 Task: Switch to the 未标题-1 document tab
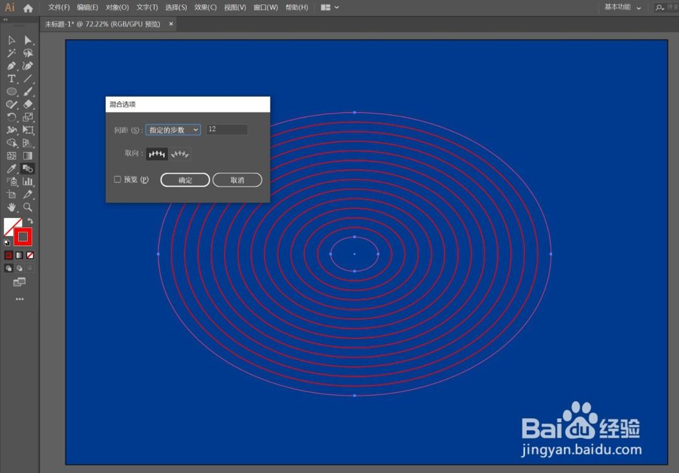102,24
